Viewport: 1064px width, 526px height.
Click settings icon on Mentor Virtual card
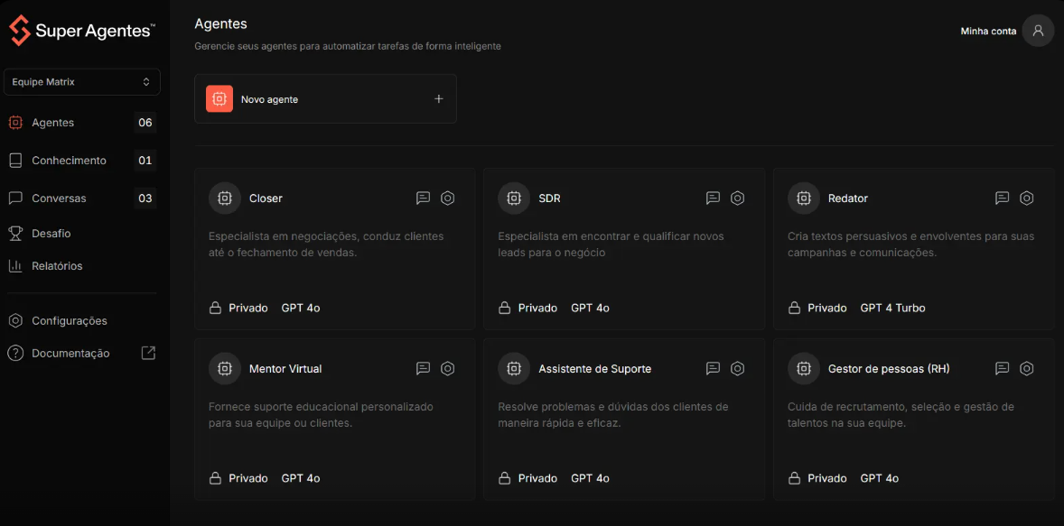[x=448, y=368]
